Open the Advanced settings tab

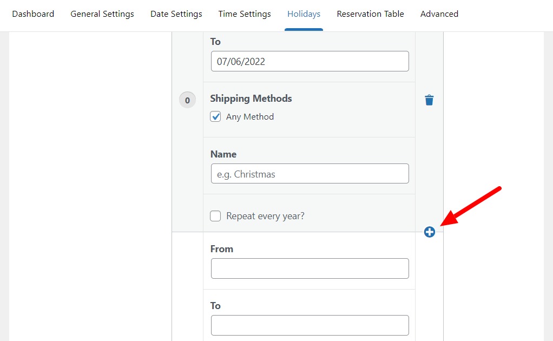pos(439,14)
